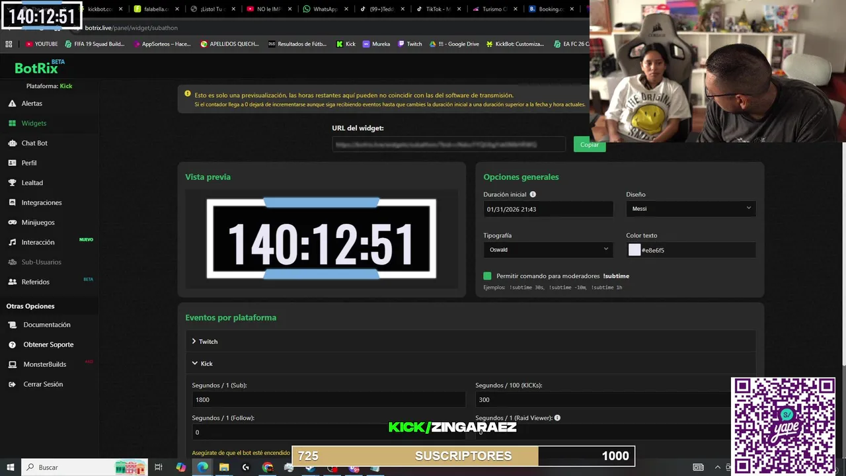The width and height of the screenshot is (846, 476).
Task: Switch to the Turismo browser tab
Action: [x=494, y=9]
